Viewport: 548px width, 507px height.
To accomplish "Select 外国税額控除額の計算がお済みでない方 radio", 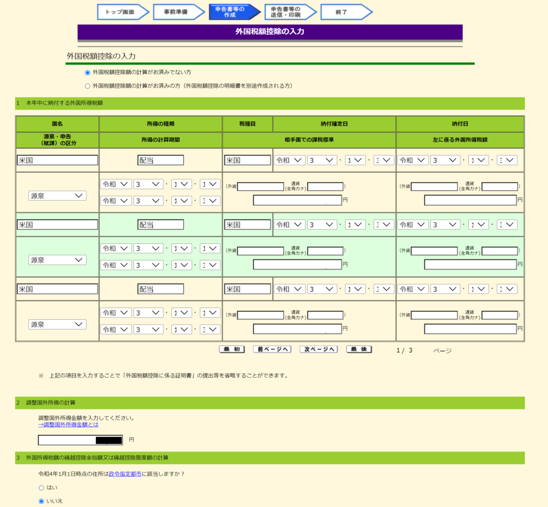I will point(87,73).
